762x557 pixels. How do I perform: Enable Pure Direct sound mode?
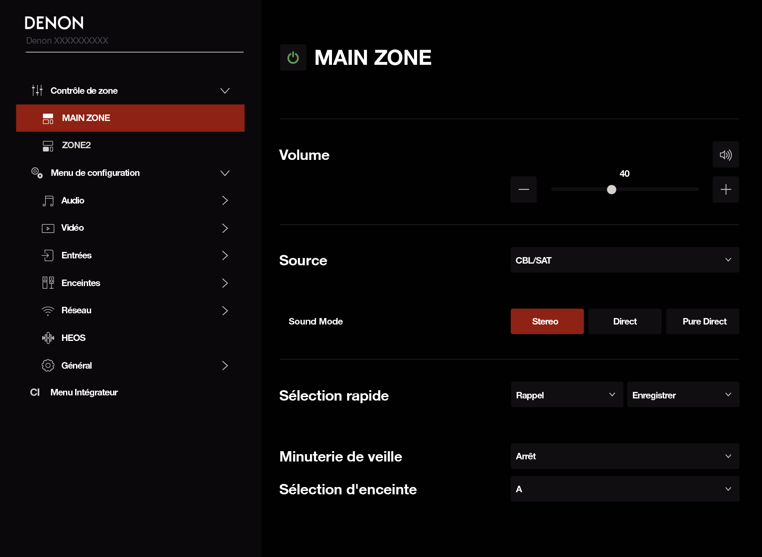click(704, 321)
